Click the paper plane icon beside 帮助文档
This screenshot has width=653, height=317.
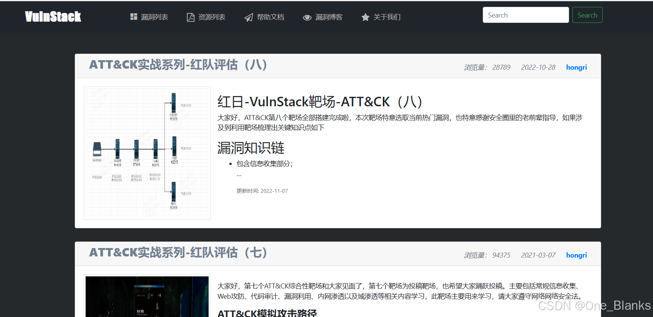249,17
